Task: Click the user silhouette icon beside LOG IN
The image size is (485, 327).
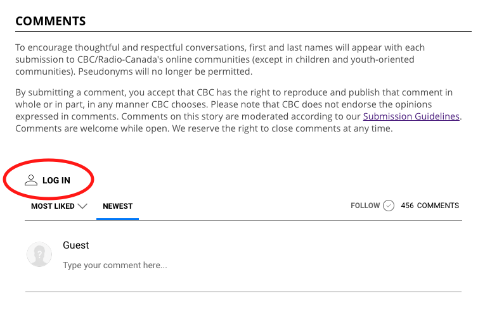Action: [31, 180]
